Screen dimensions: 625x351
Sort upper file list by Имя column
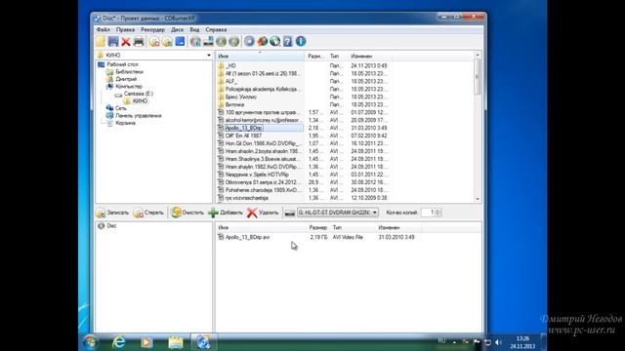260,57
